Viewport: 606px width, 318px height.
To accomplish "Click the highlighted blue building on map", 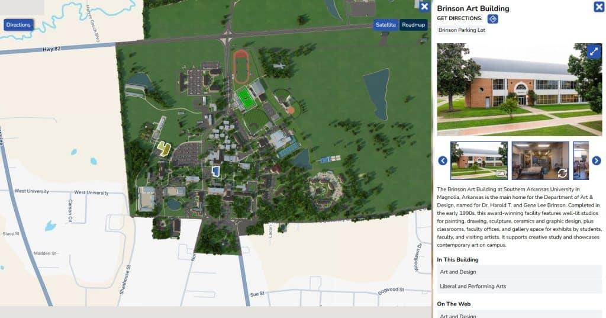I will coord(215,171).
